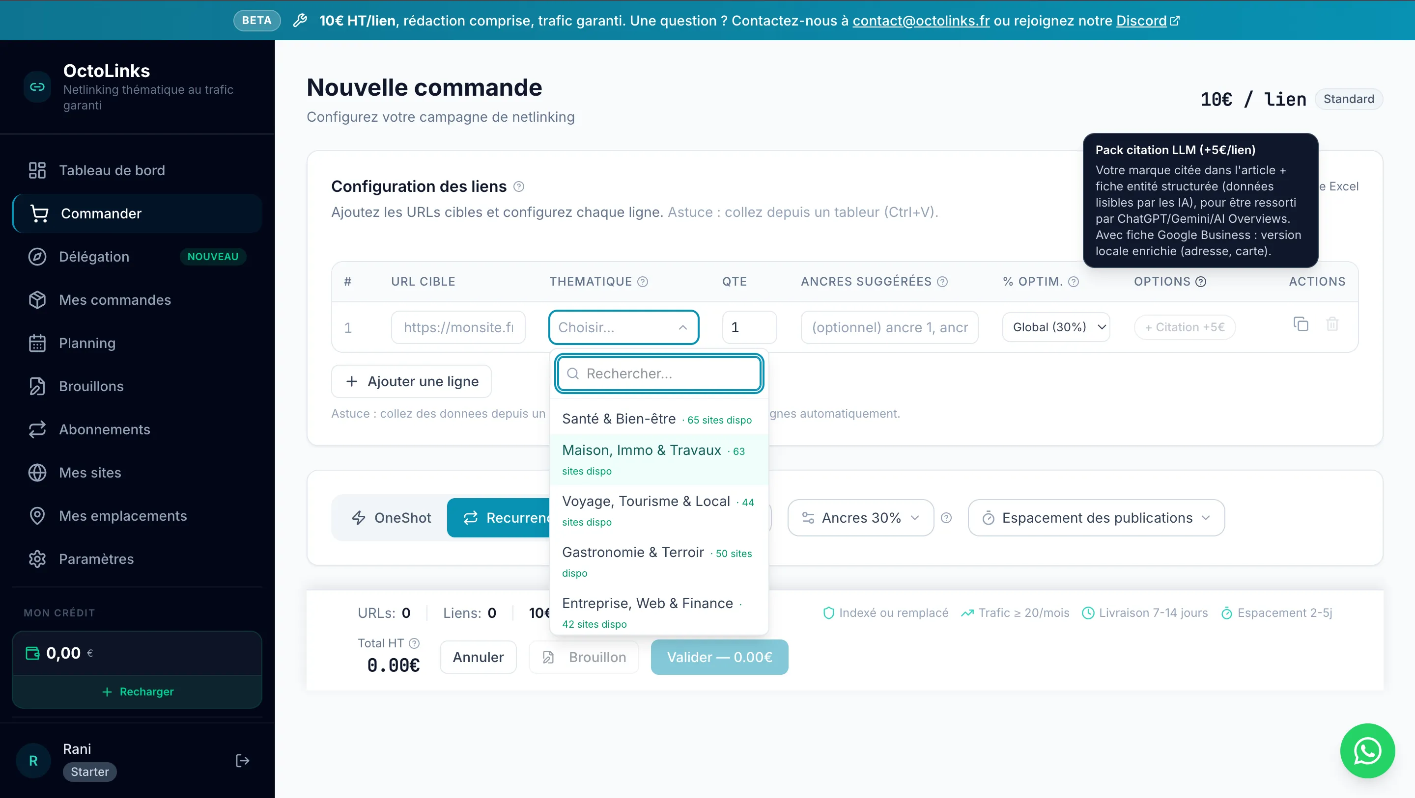Click the OctoLinks chain logo icon

coord(37,87)
